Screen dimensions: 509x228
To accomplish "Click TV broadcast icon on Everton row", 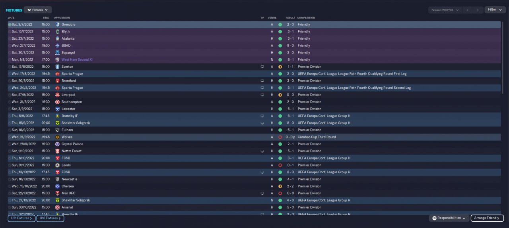I will pyautogui.click(x=262, y=67).
